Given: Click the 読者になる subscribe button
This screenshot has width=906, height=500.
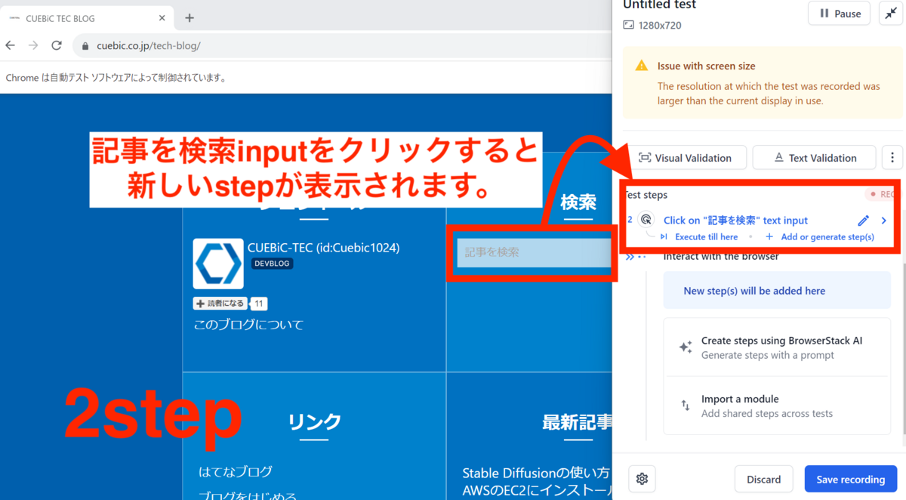Looking at the screenshot, I should 220,304.
